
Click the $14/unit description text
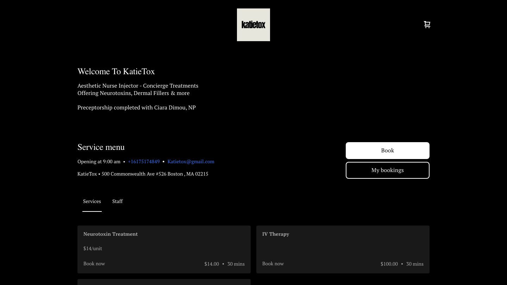(x=93, y=248)
